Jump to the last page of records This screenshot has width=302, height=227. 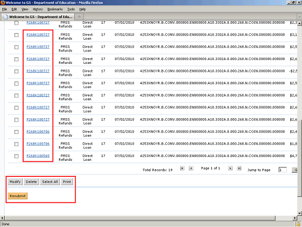point(239,168)
